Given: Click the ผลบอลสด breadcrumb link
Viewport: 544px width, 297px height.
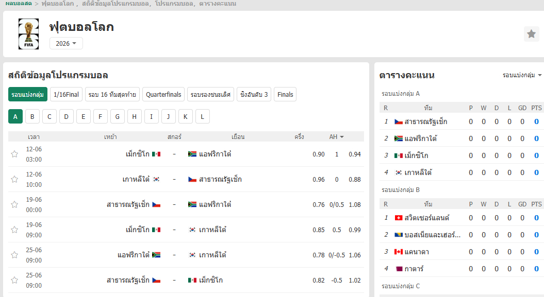Looking at the screenshot, I should point(19,4).
